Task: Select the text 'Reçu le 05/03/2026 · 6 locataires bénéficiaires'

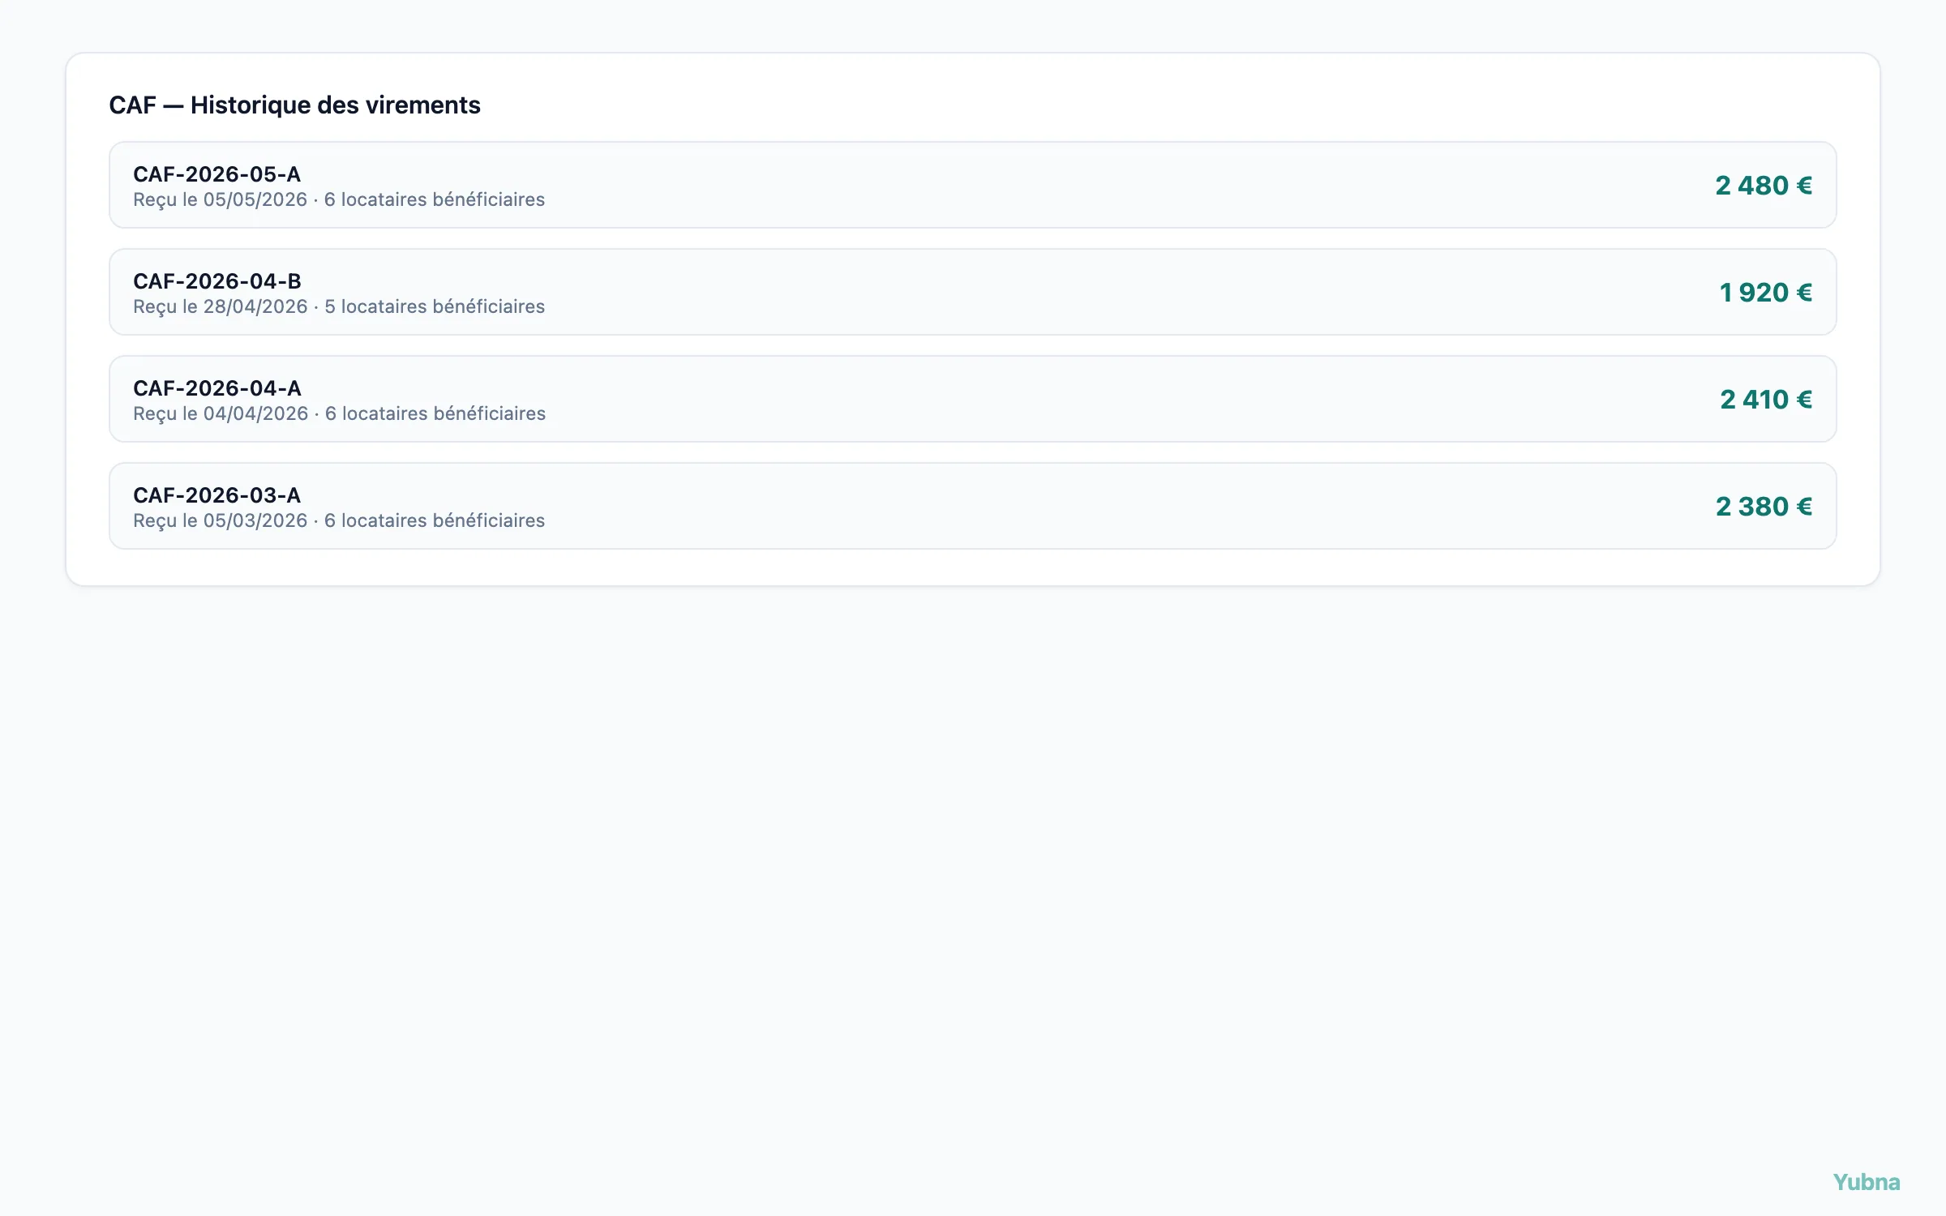Action: (339, 520)
